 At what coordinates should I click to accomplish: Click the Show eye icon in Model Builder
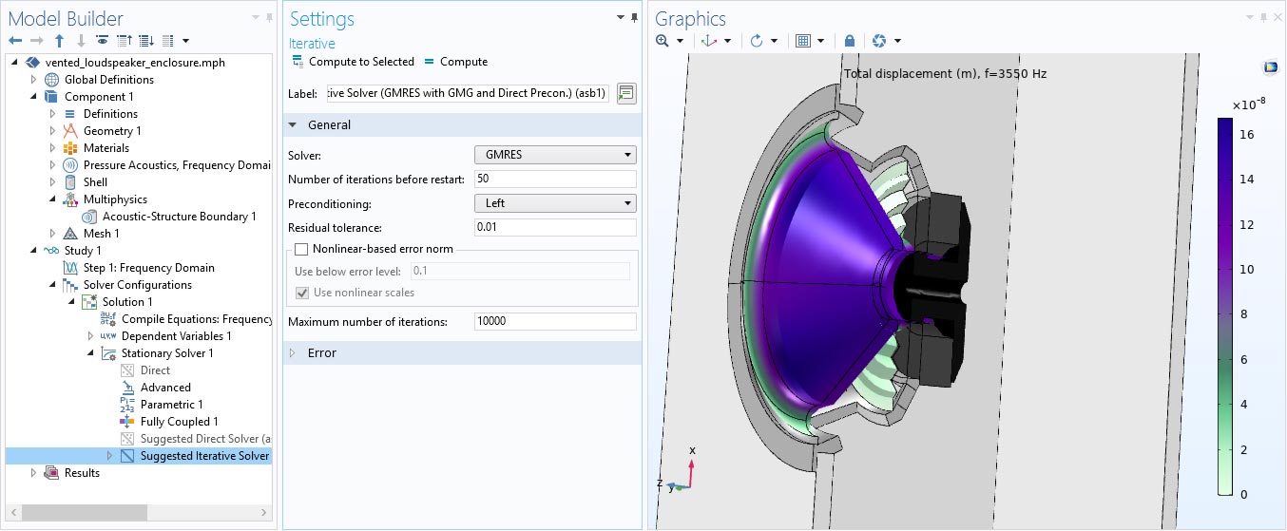(102, 41)
